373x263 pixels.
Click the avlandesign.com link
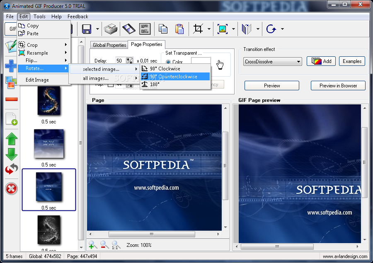coord(345,256)
